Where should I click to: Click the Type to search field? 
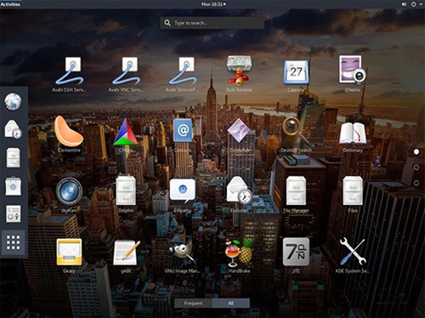tap(212, 23)
